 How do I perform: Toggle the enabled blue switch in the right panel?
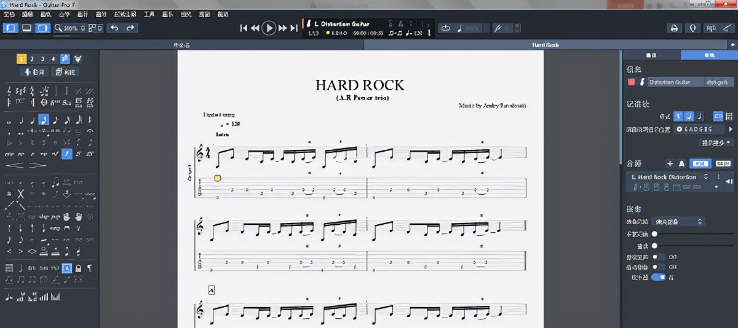click(x=658, y=278)
